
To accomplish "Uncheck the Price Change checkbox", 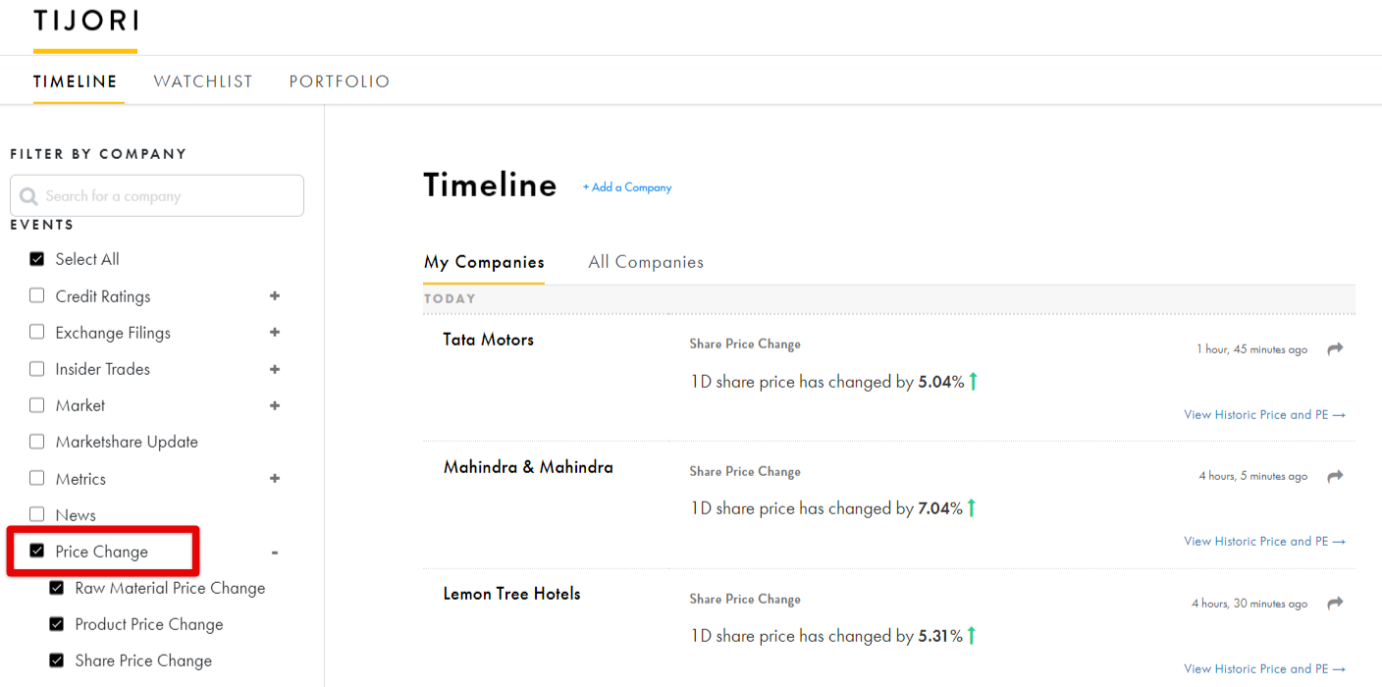I will click(37, 551).
